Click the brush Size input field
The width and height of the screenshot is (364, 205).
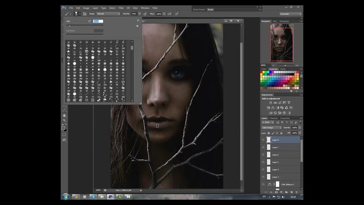pyautogui.click(x=98, y=21)
